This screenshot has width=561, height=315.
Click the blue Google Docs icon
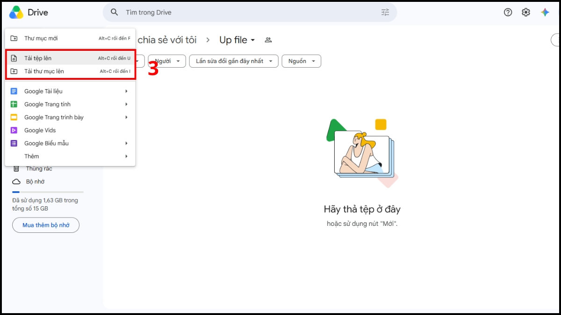(14, 91)
